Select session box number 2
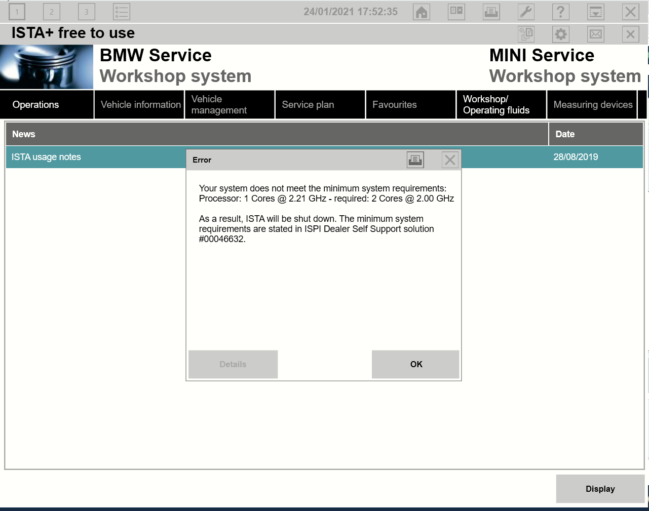 tap(52, 12)
